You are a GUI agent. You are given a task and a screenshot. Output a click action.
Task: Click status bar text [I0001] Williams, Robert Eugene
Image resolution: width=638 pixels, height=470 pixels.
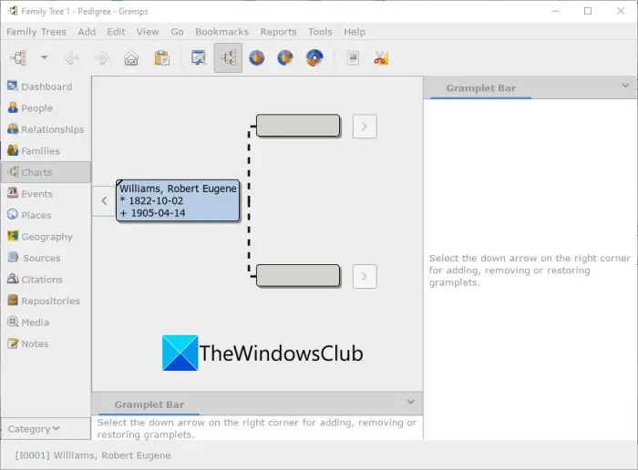click(93, 455)
